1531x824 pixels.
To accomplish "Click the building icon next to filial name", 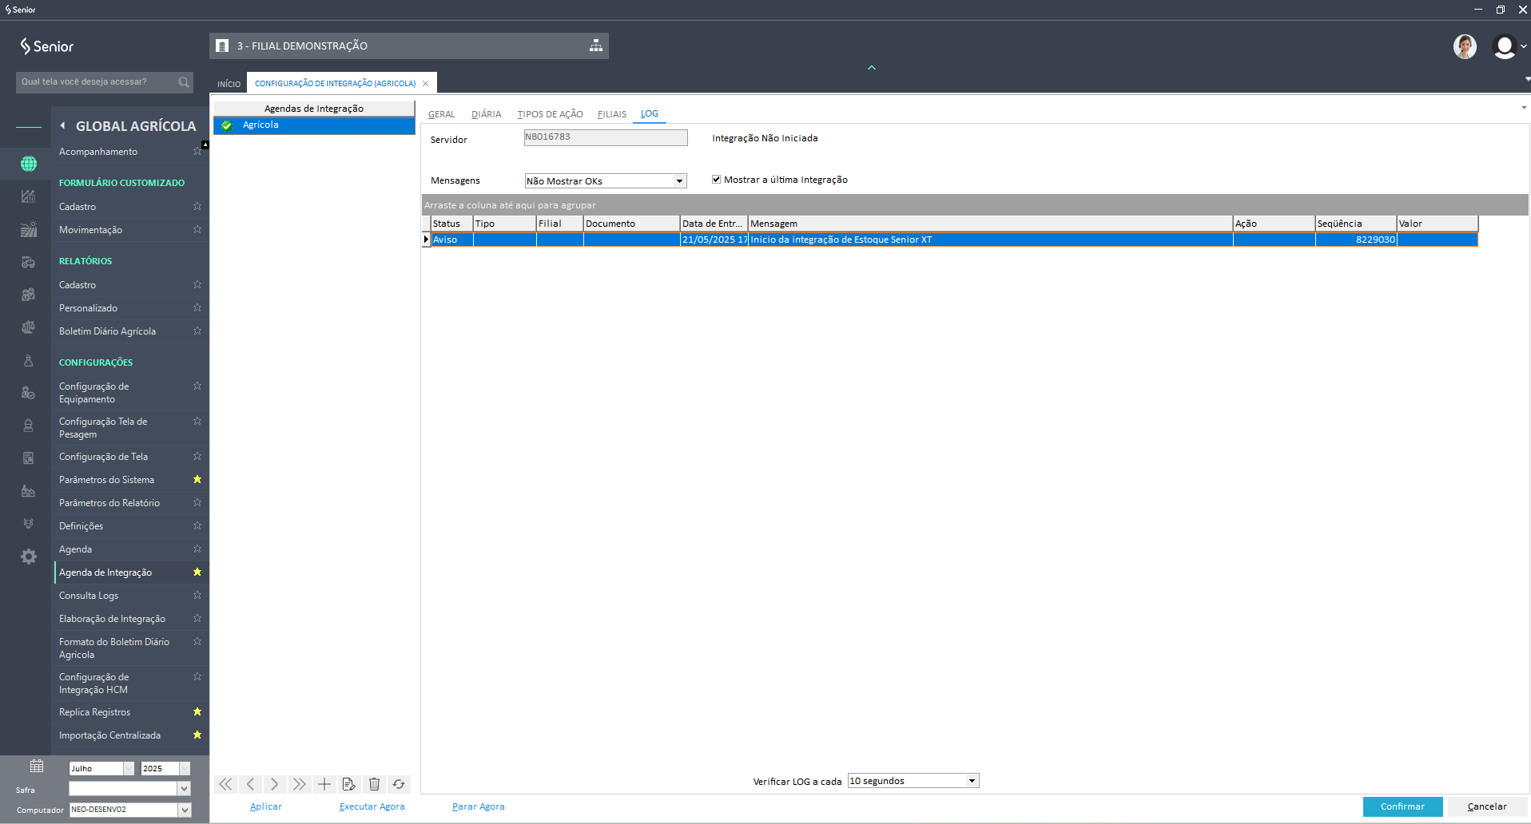I will tap(222, 46).
